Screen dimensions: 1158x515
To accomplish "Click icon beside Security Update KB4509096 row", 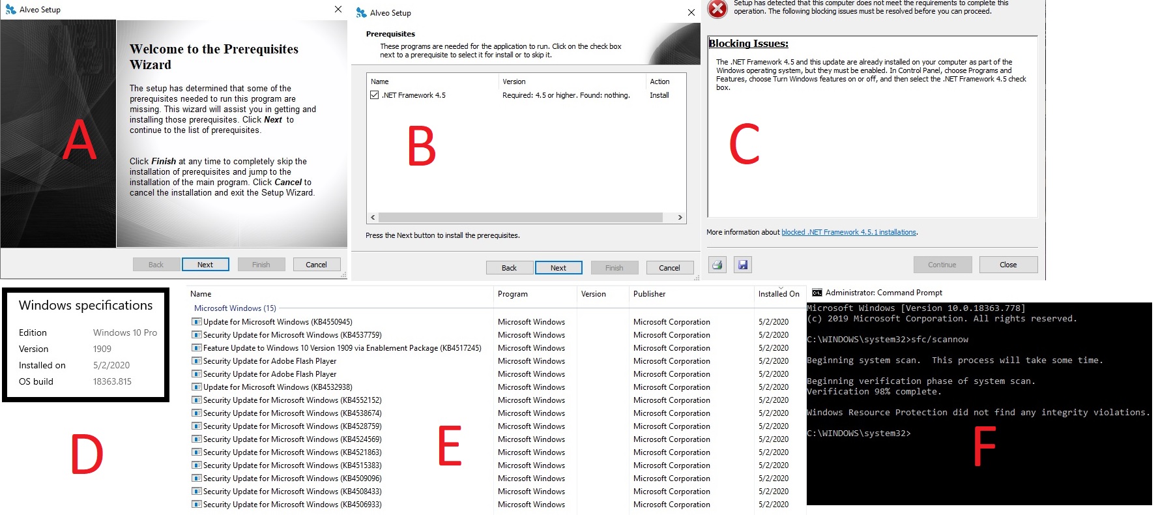I will point(196,478).
